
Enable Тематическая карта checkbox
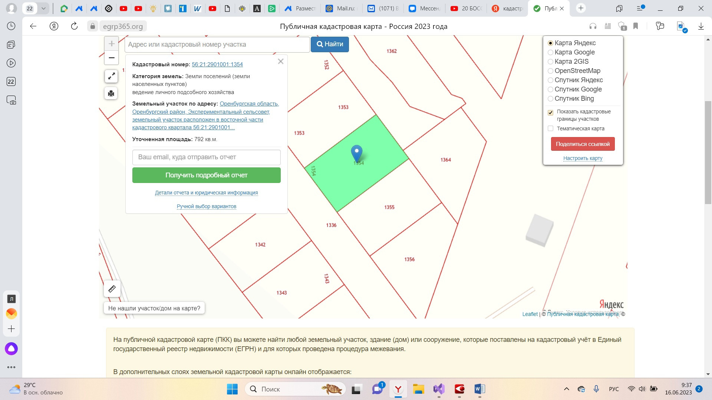[551, 129]
